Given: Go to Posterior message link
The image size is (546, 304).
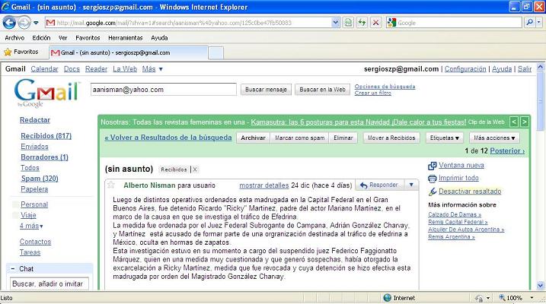Looking at the screenshot, I should point(507,151).
